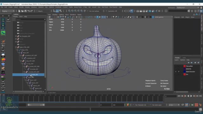The image size is (203, 114).
Task: Click the play forwards button
Action: click(191, 96)
